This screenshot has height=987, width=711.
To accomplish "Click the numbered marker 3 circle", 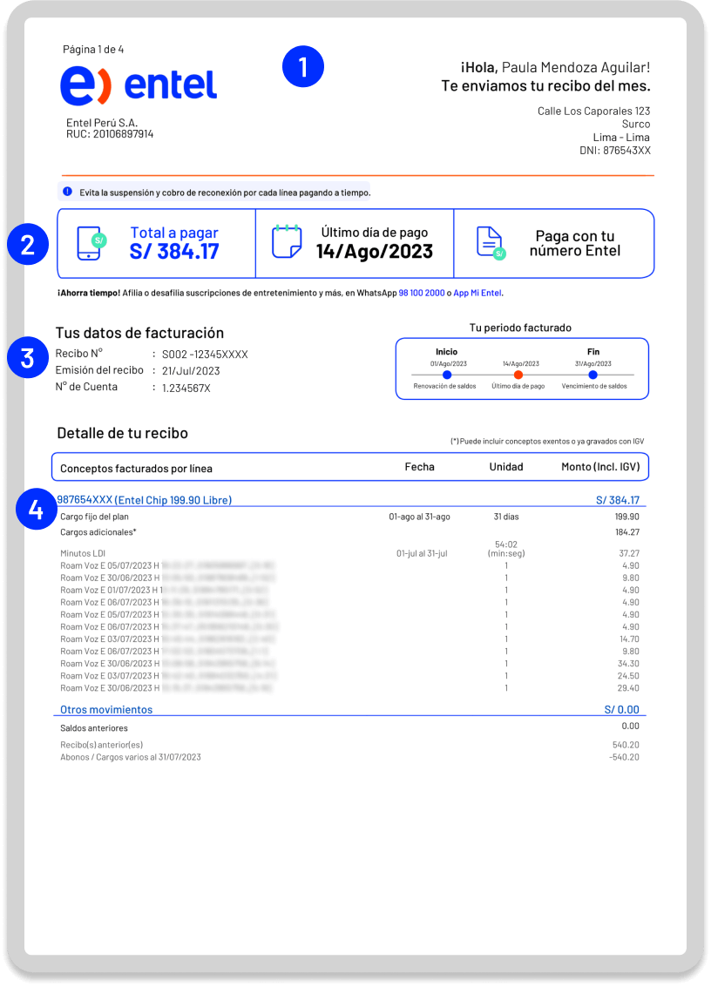I will [x=28, y=359].
